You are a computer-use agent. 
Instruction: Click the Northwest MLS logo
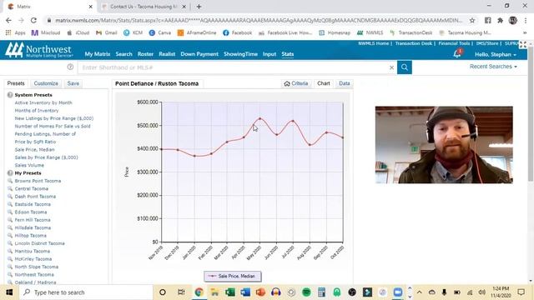tap(39, 50)
